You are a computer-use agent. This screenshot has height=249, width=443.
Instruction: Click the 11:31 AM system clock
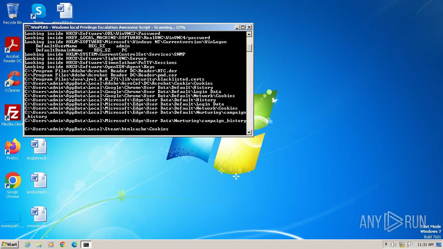[425, 245]
